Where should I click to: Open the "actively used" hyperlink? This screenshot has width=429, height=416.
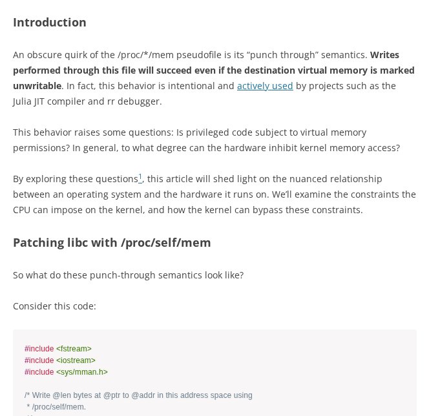(265, 86)
